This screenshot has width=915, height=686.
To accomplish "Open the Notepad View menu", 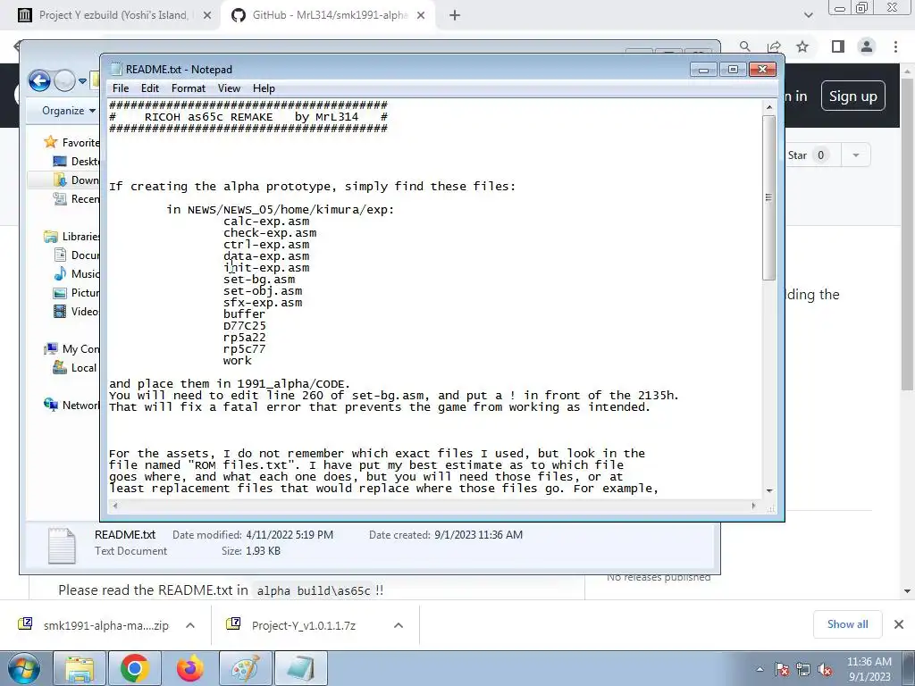I will coord(229,88).
